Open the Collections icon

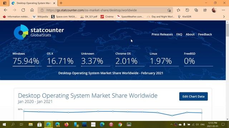pyautogui.click(x=196, y=10)
